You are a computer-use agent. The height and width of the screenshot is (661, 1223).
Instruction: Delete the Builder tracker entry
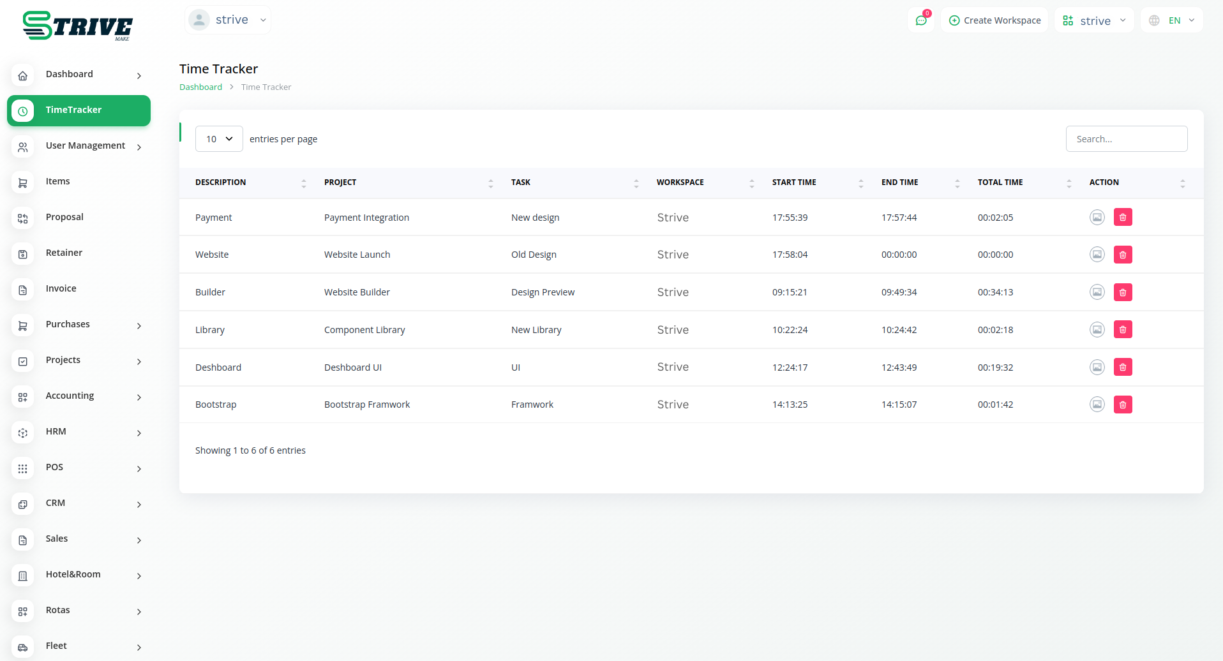[x=1123, y=292]
